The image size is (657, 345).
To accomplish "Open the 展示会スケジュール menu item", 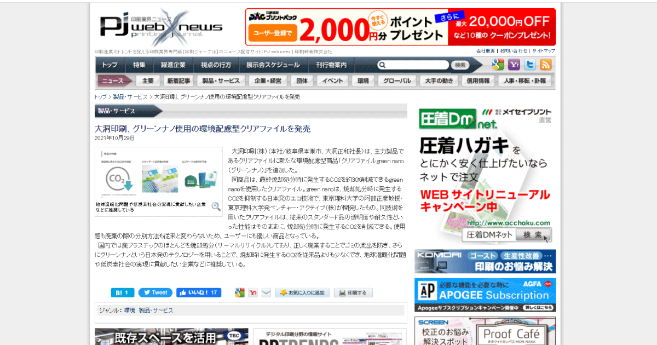I will (273, 65).
